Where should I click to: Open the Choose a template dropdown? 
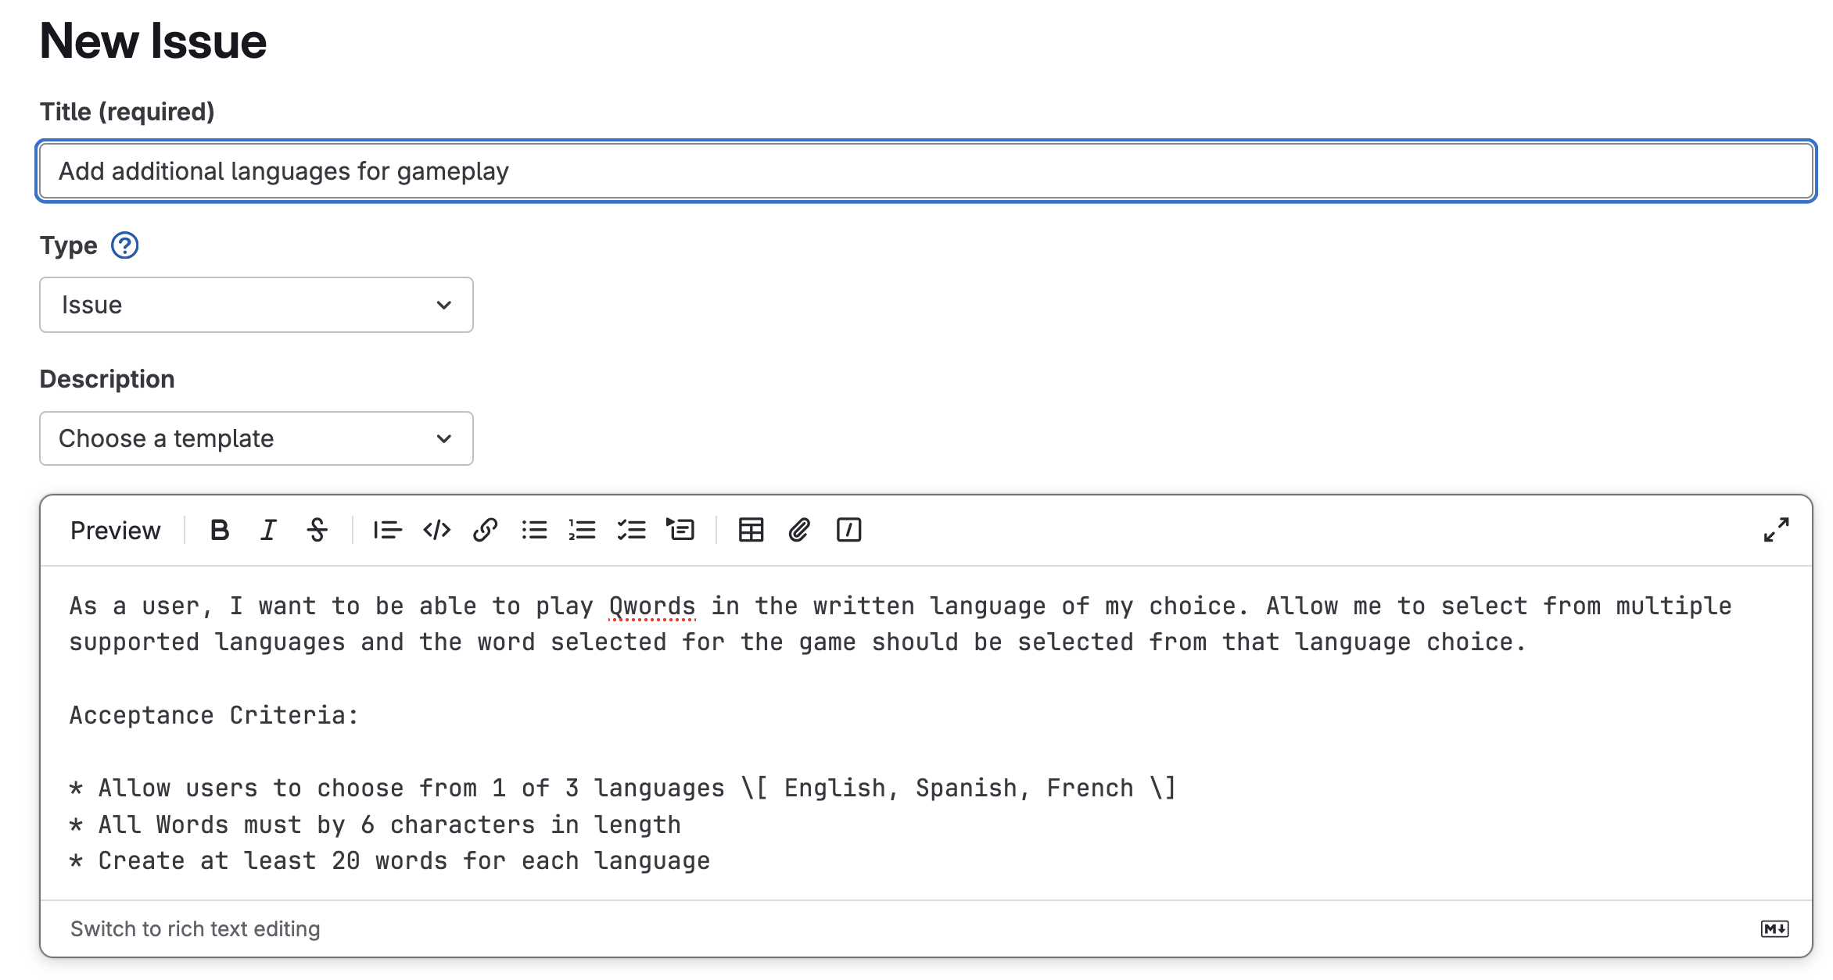[256, 438]
